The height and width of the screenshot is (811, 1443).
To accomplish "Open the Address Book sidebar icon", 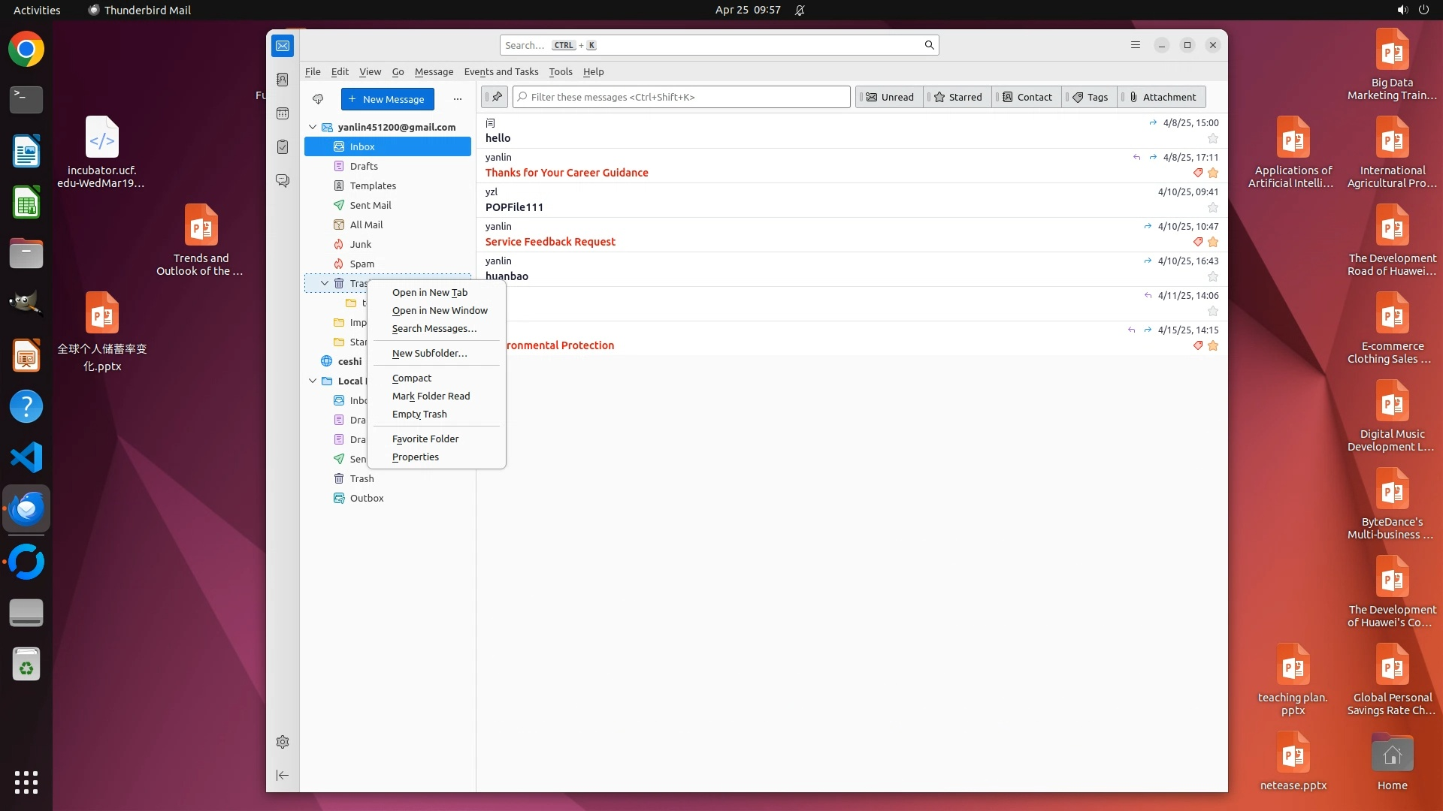I will click(283, 80).
